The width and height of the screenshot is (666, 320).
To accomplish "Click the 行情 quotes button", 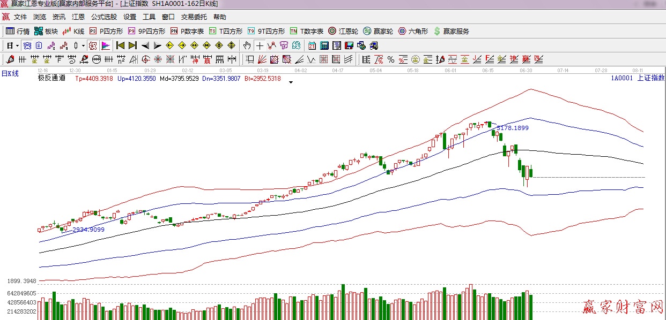I will pos(18,31).
